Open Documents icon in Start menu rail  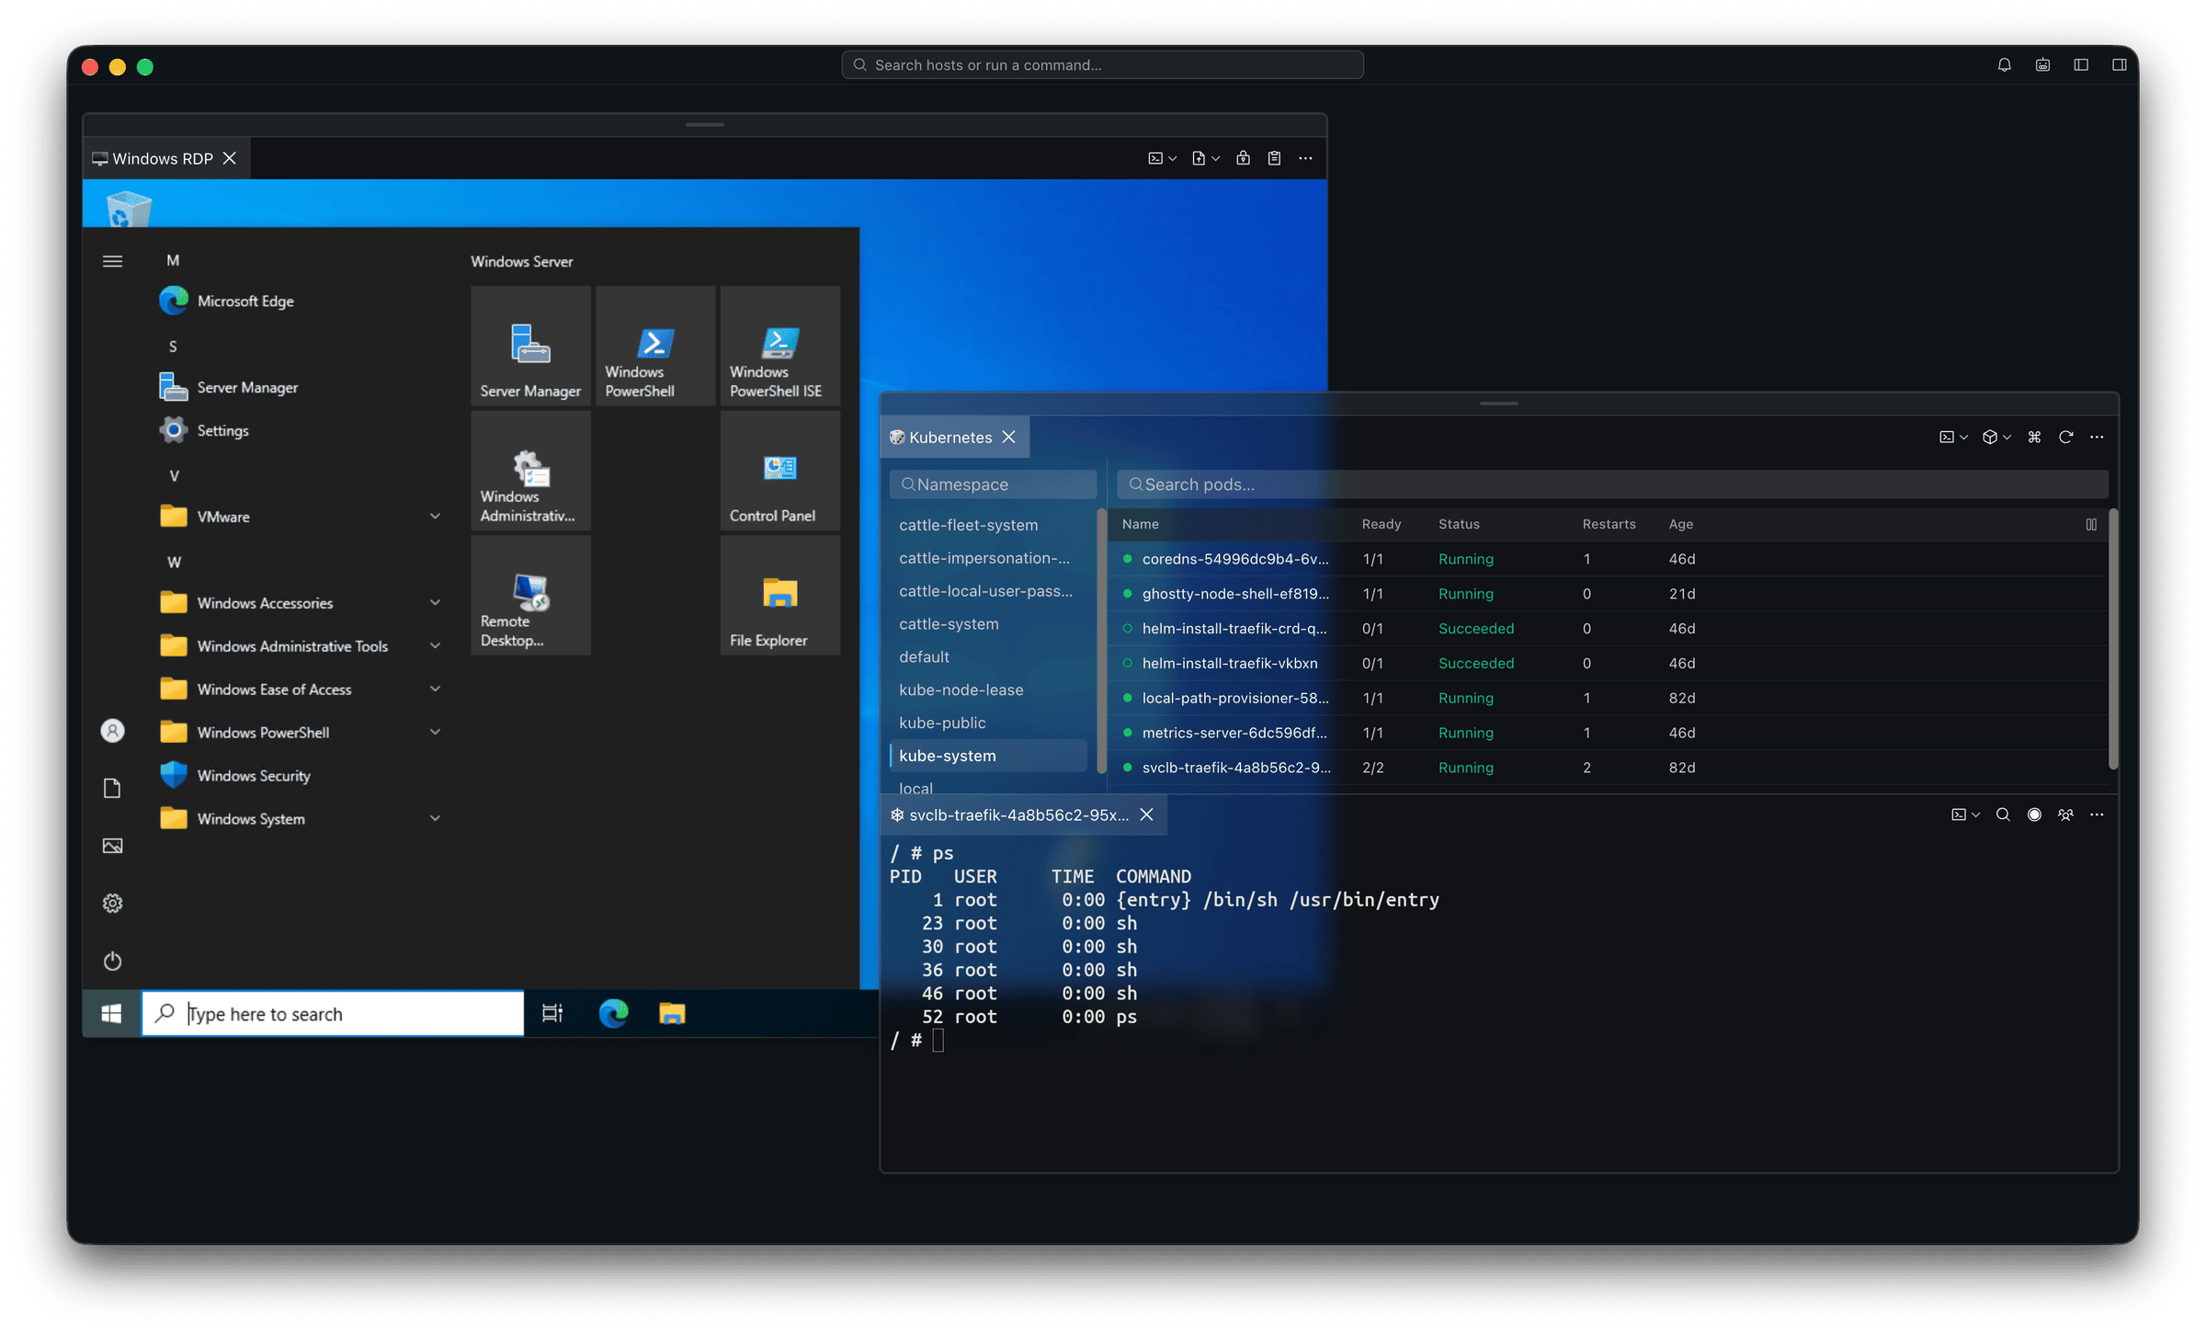point(112,788)
